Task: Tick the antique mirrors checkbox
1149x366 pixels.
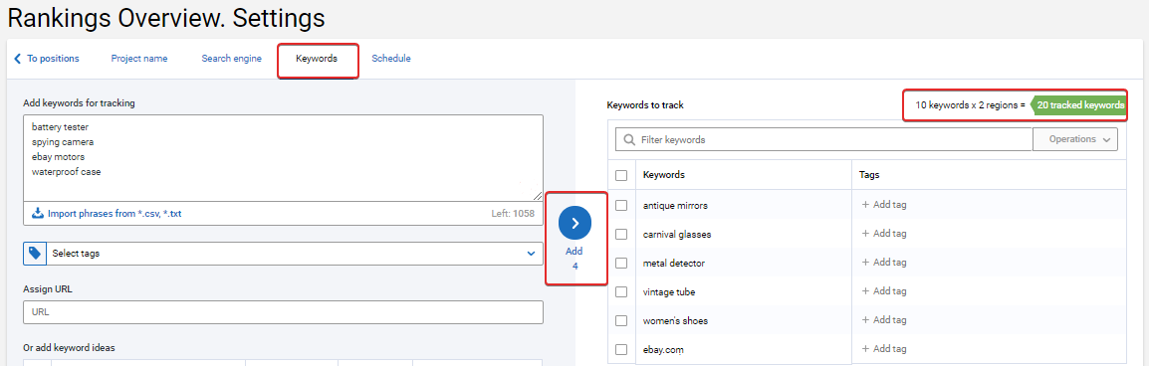Action: pyautogui.click(x=621, y=205)
